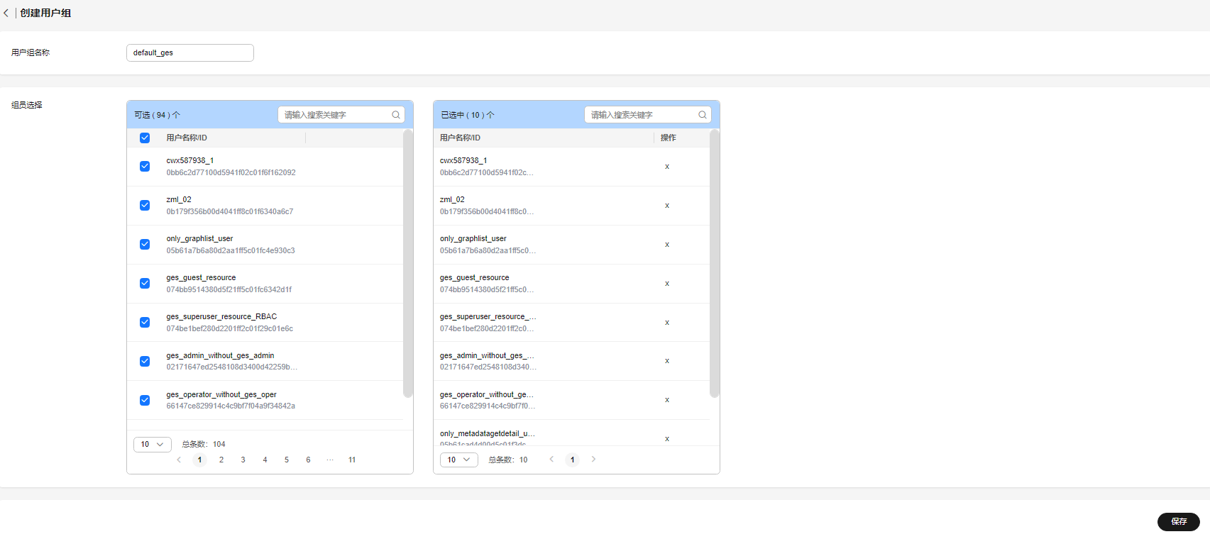Uncheck ges_operator_without_ges_oper checkbox
The width and height of the screenshot is (1210, 539).
[x=145, y=400]
